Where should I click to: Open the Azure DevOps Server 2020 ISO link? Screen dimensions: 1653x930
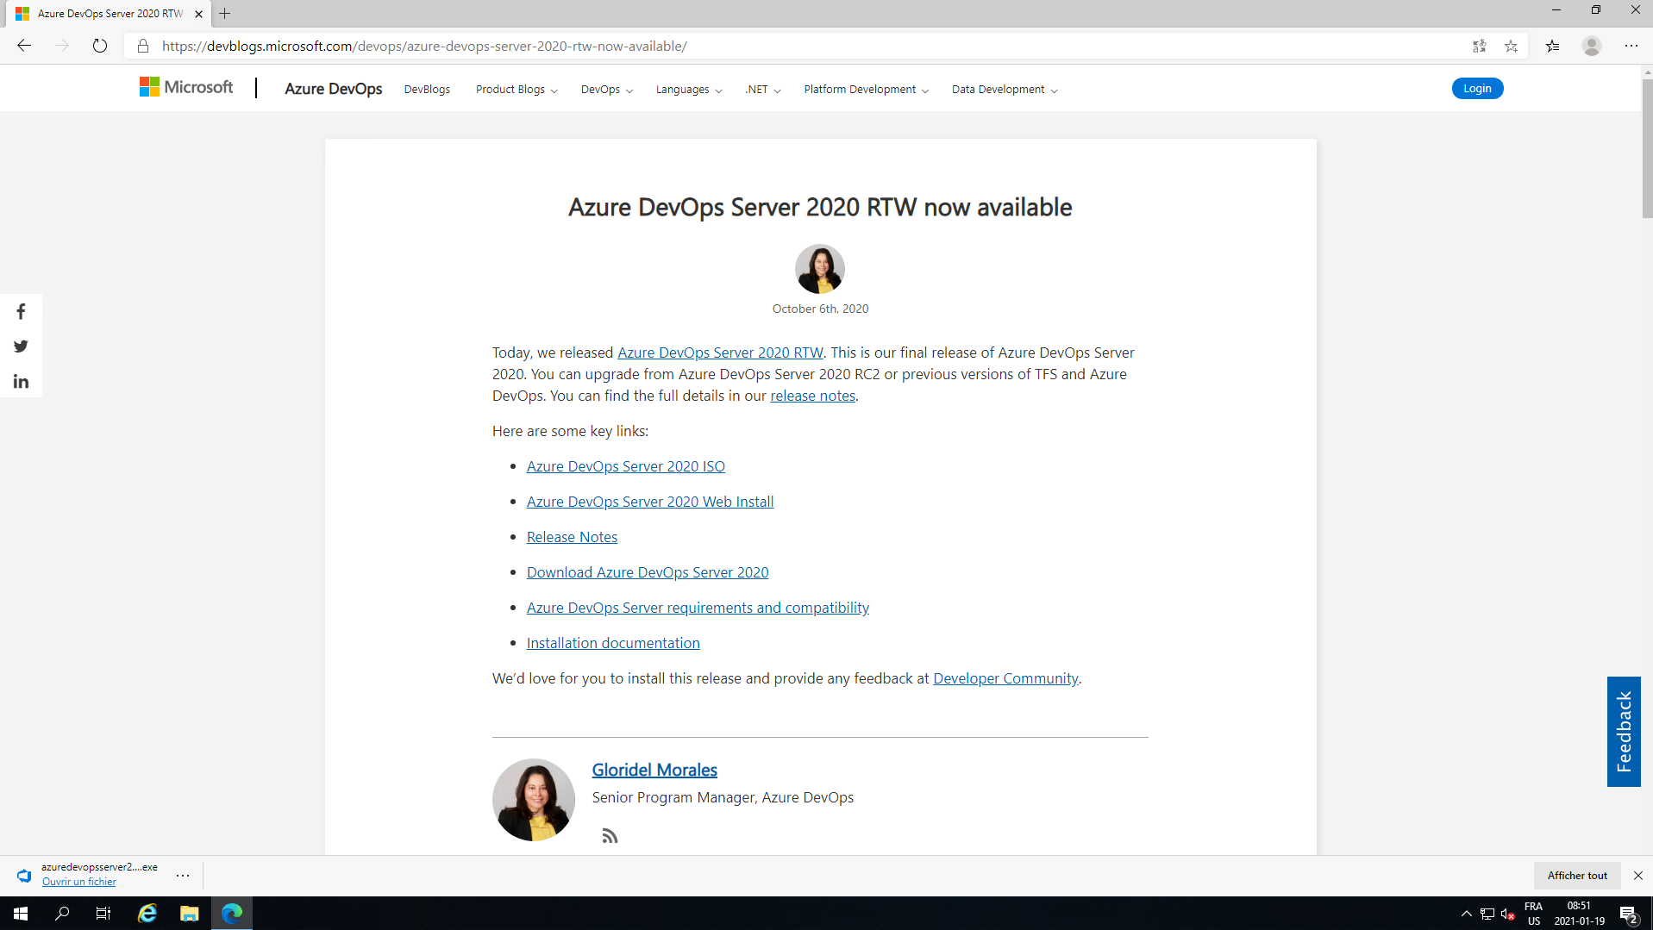click(625, 466)
